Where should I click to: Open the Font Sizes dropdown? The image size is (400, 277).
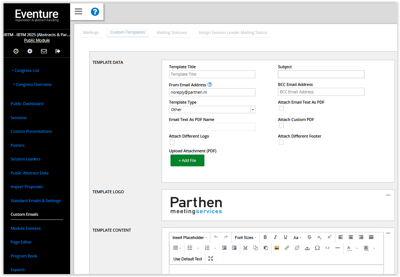coord(245,238)
